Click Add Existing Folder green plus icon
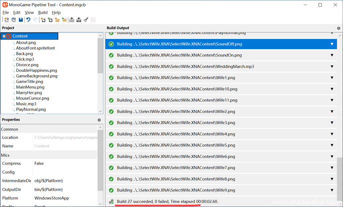This screenshot has width=343, height=207. 64,20
